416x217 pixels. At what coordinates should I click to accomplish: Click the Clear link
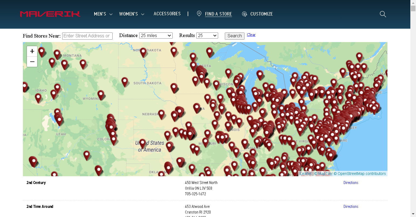251,35
